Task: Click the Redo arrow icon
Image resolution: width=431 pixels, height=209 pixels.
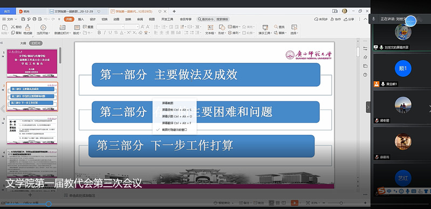Action: [x=53, y=19]
